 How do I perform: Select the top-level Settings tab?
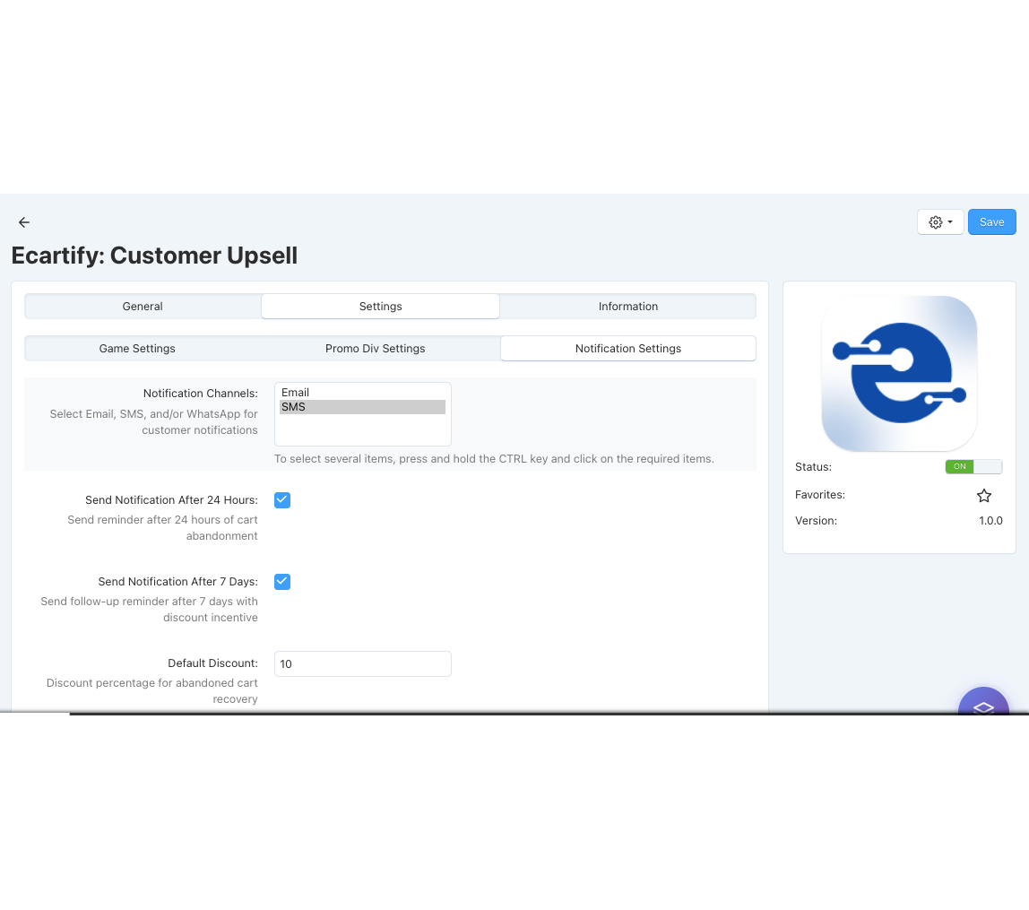(380, 307)
